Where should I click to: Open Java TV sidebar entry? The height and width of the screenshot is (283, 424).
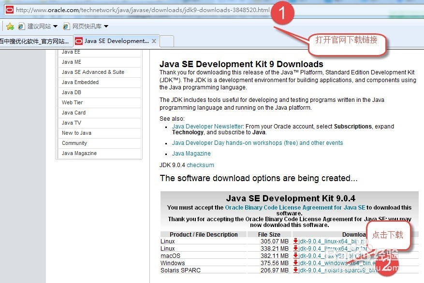pos(72,123)
